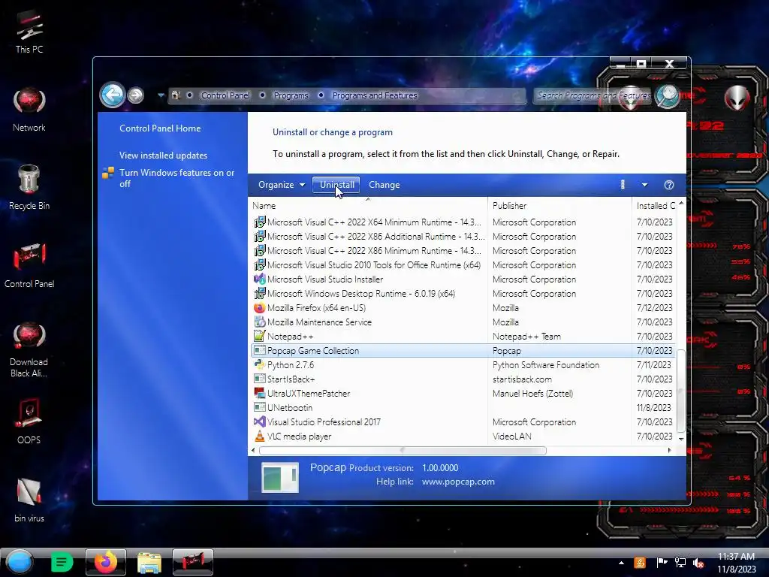
Task: Click horizontal scrollbar left arrow
Action: pyautogui.click(x=253, y=450)
